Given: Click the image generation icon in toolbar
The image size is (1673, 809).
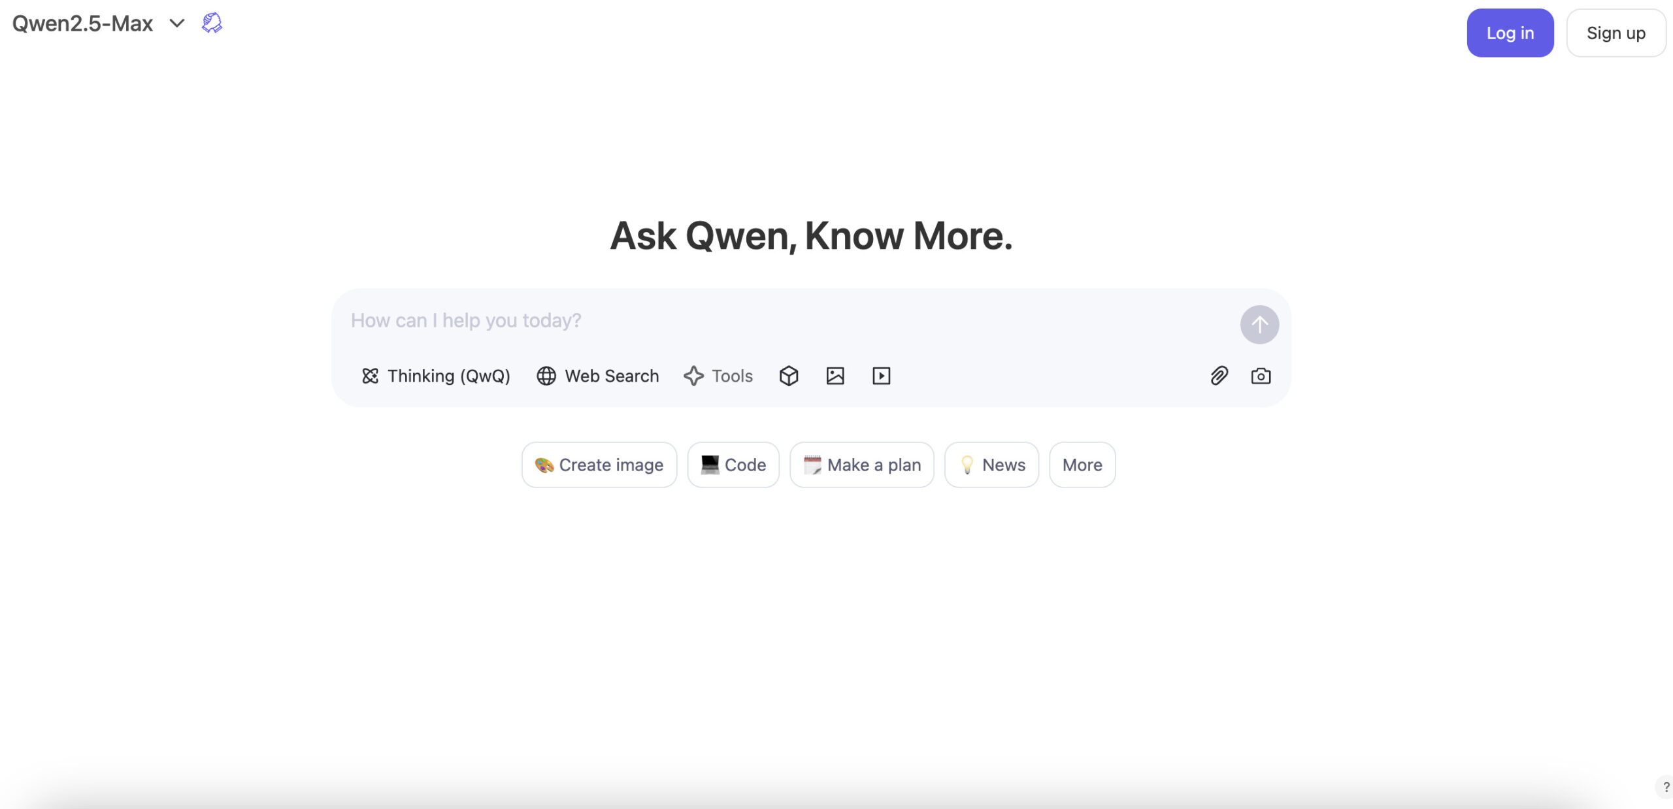Looking at the screenshot, I should click(835, 376).
